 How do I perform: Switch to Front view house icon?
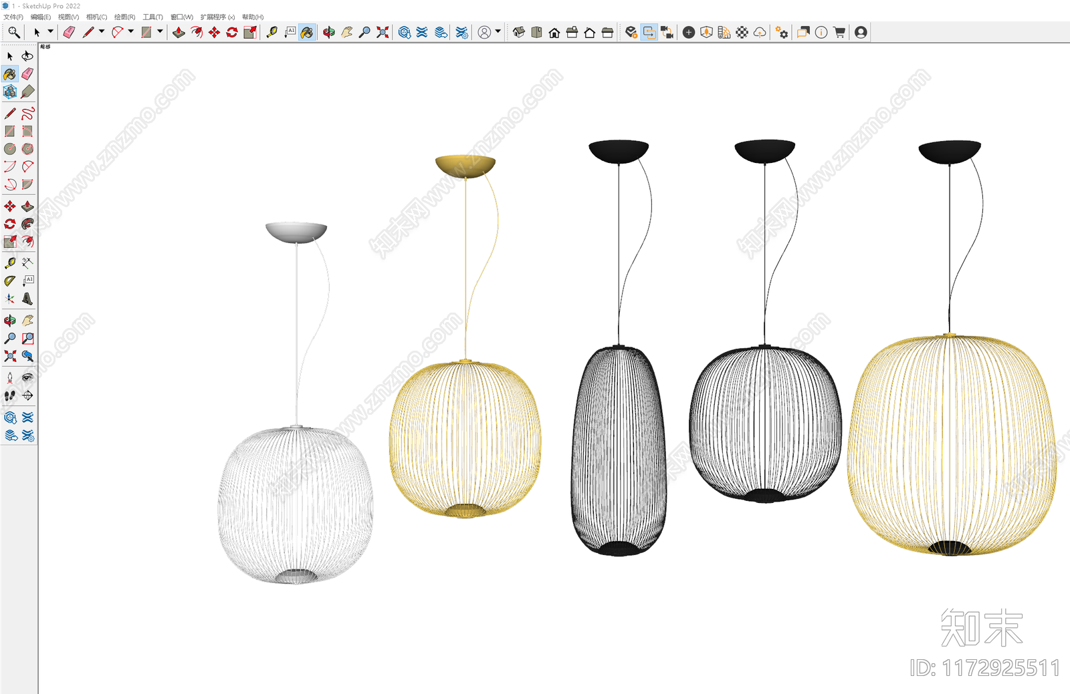click(x=554, y=32)
